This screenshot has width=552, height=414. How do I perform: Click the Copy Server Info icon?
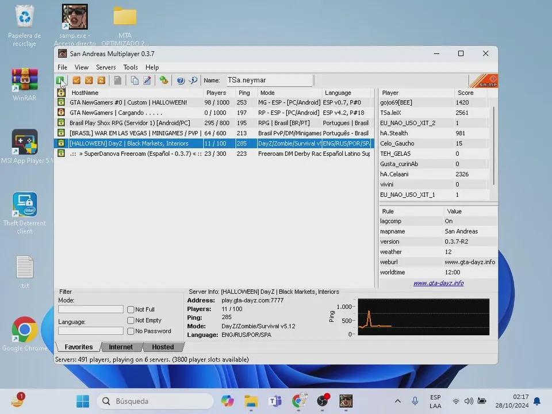(135, 80)
